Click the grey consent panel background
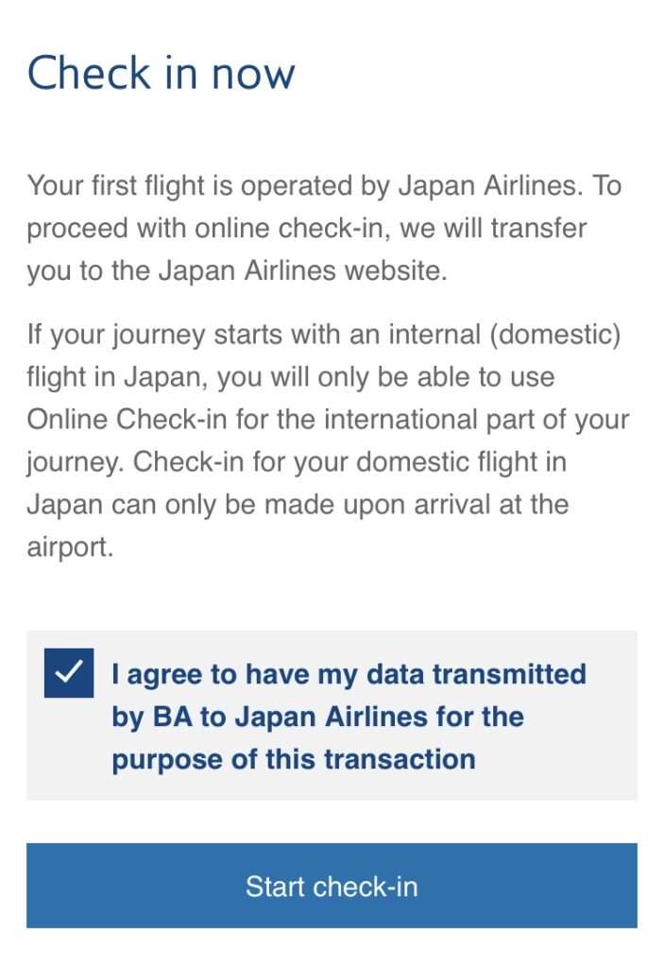Viewport: 664px width, 968px height. click(332, 716)
